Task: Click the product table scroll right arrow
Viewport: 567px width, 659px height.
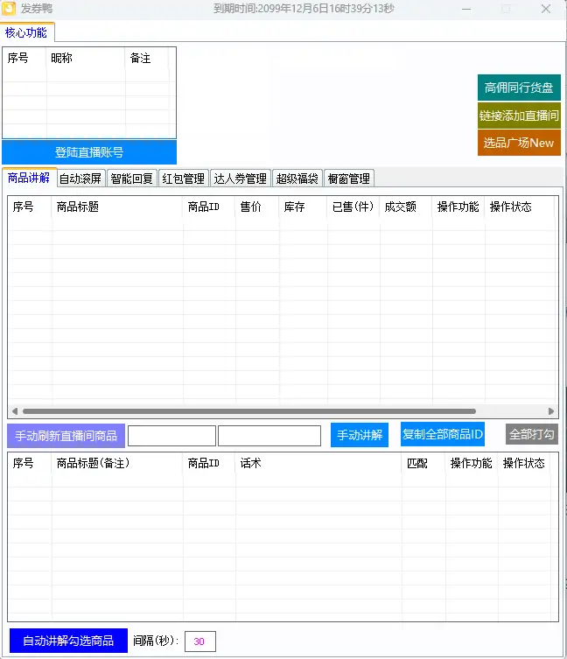Action: pyautogui.click(x=551, y=411)
